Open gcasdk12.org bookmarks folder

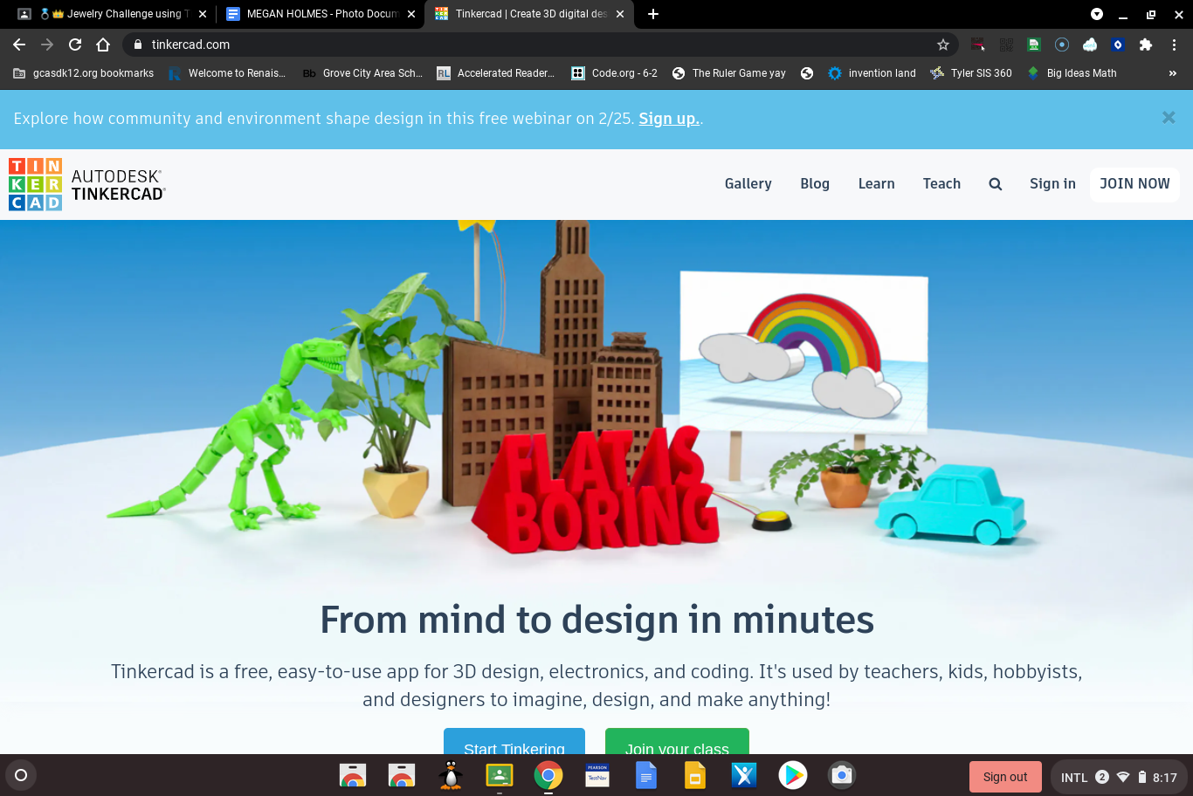click(84, 73)
